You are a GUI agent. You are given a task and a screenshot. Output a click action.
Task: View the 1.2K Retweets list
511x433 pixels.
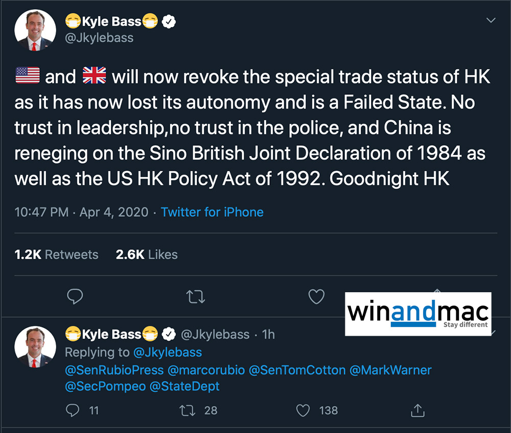click(56, 254)
